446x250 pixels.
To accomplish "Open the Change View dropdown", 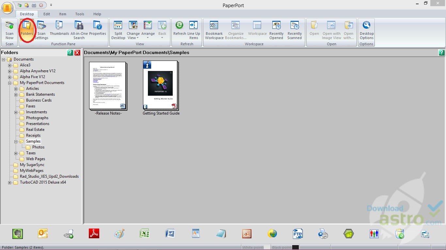I will 133,30.
